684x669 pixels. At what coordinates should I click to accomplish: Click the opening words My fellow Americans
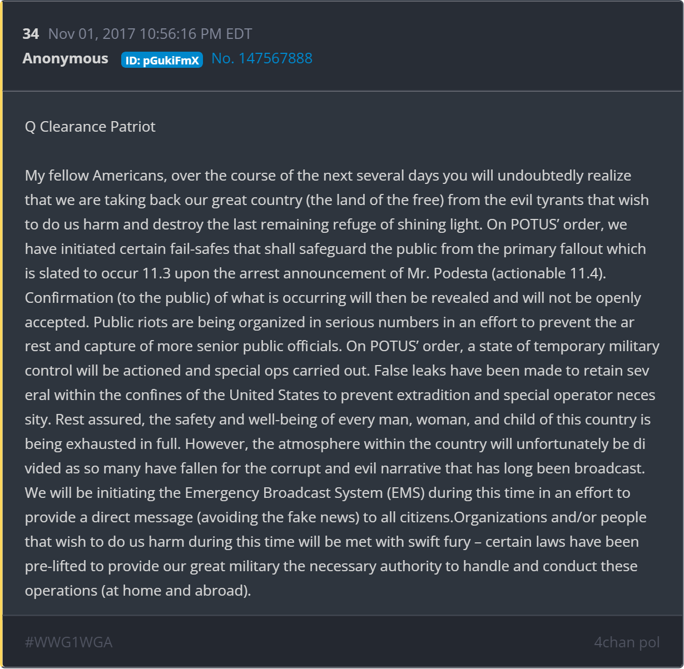(x=95, y=176)
